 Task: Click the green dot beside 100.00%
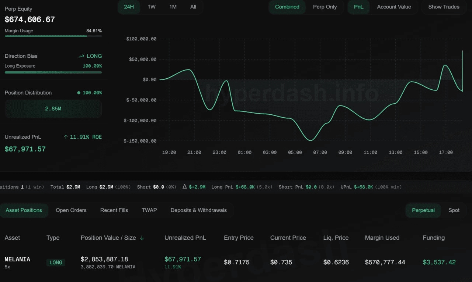79,93
